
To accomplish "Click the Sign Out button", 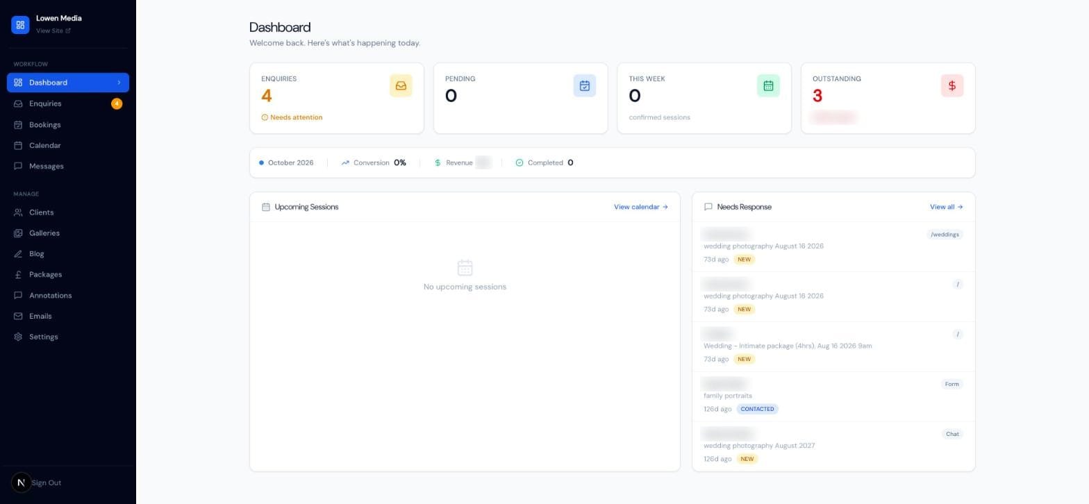I will point(47,483).
